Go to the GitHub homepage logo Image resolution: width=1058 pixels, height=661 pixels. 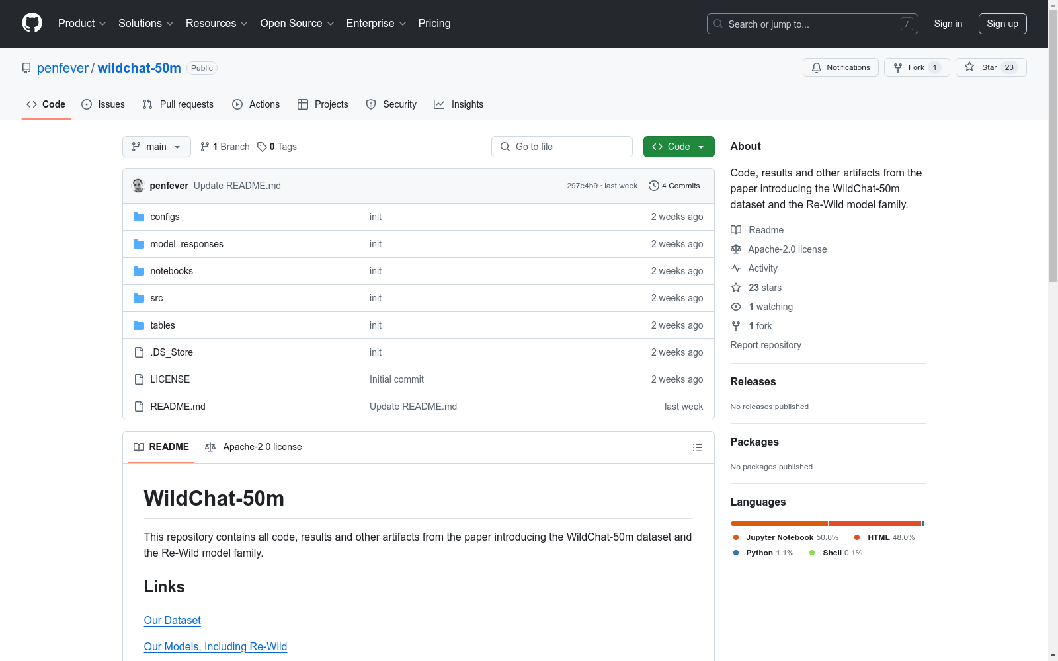pos(32,23)
